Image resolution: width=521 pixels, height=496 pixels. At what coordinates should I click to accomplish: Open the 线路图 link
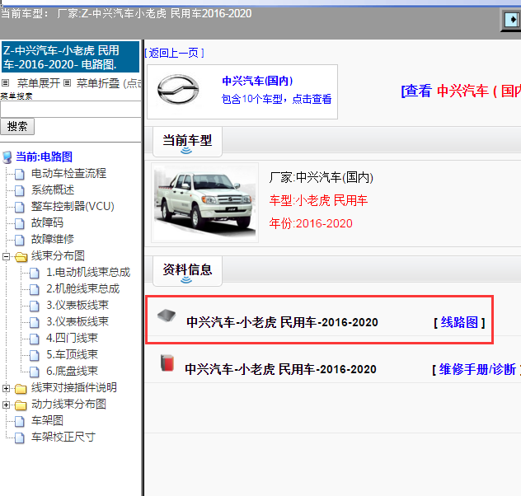[x=459, y=322]
